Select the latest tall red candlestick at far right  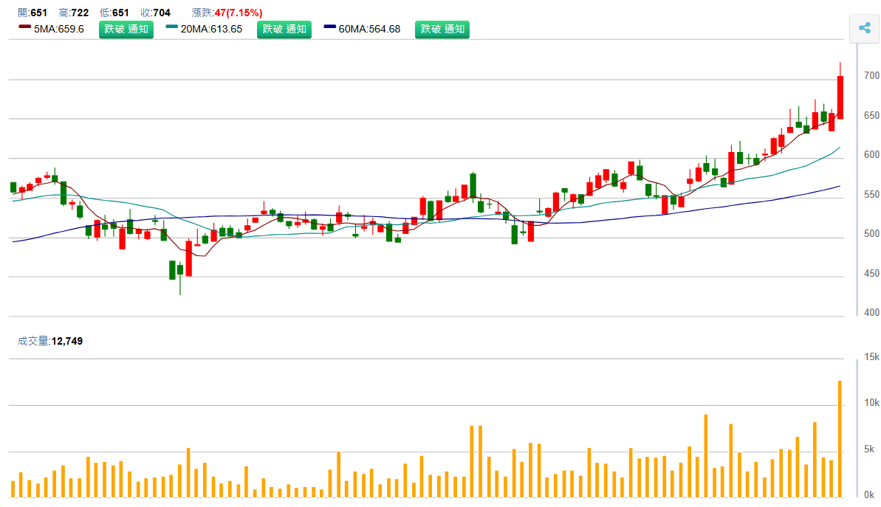[840, 97]
